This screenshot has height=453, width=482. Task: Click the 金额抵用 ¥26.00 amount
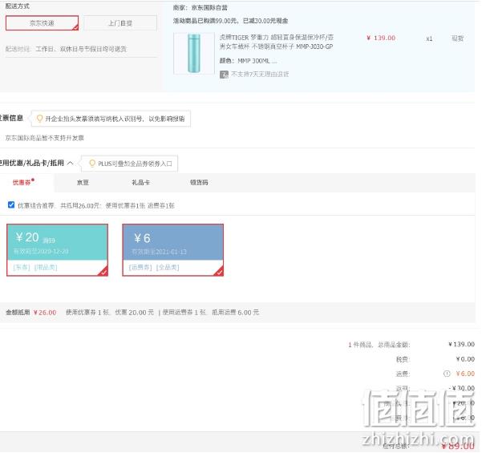click(45, 313)
